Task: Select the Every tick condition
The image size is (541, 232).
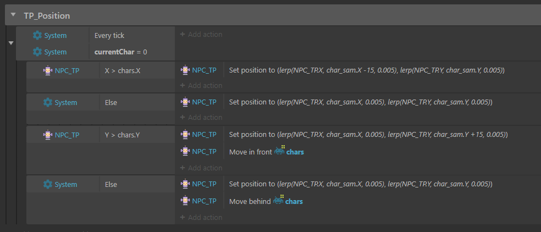Action: click(109, 36)
